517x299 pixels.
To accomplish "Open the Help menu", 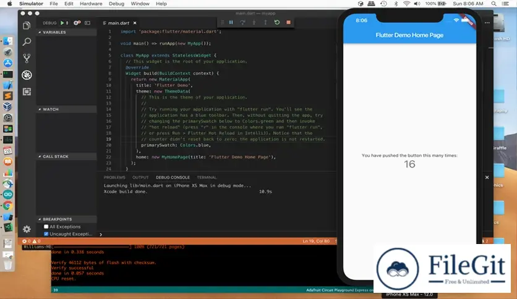I will 161,4.
